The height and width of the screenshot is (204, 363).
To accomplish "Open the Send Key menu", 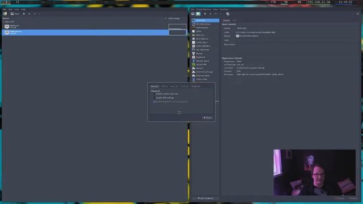I will [x=224, y=10].
